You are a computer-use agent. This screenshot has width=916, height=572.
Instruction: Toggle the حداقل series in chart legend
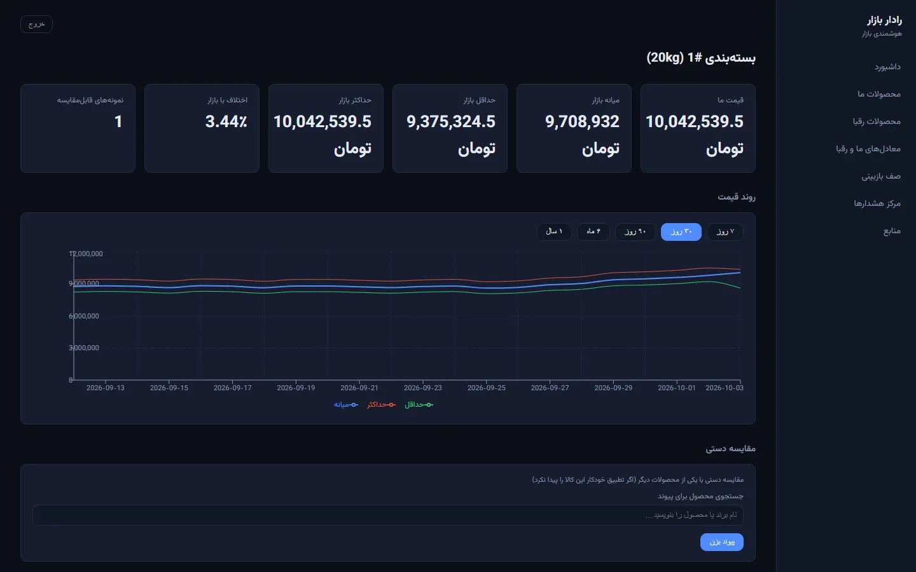419,405
